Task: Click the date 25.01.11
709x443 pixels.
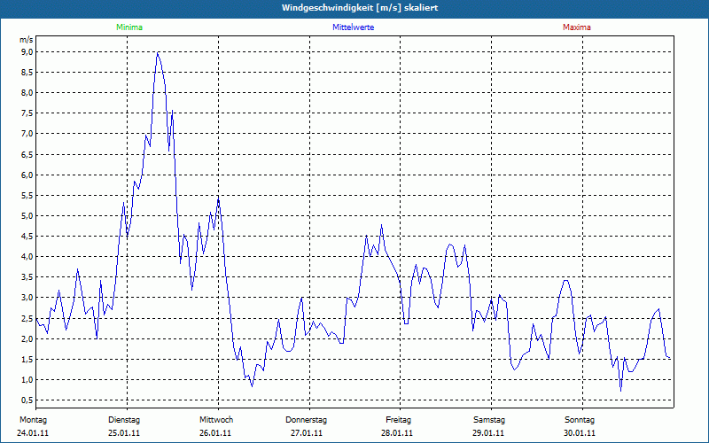Action: [x=124, y=433]
